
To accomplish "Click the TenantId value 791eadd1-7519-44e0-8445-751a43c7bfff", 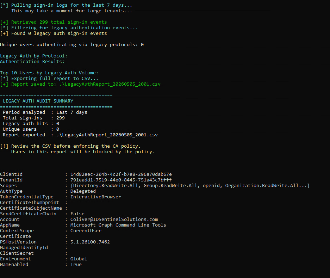I will pos(121,180).
